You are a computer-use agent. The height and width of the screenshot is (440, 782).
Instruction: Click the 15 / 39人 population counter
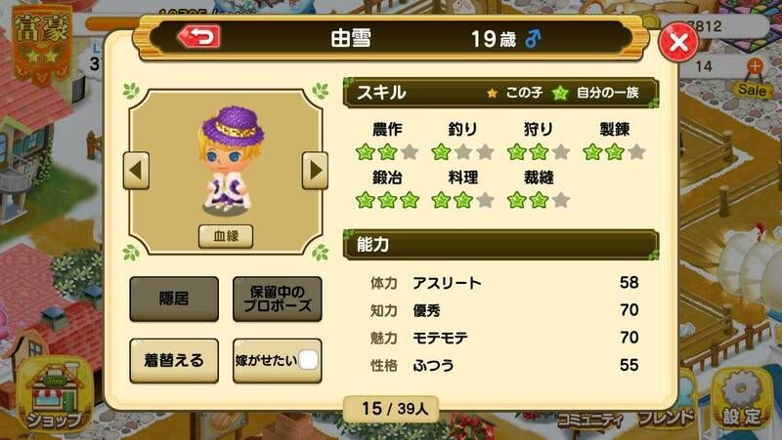point(392,409)
